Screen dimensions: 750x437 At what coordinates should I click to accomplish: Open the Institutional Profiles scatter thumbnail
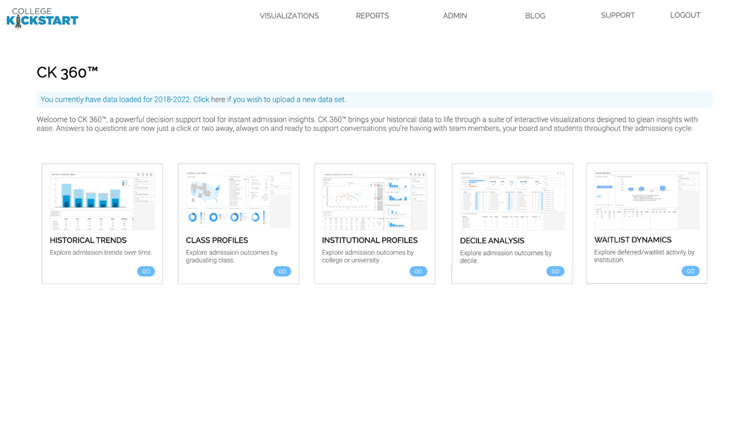(374, 200)
